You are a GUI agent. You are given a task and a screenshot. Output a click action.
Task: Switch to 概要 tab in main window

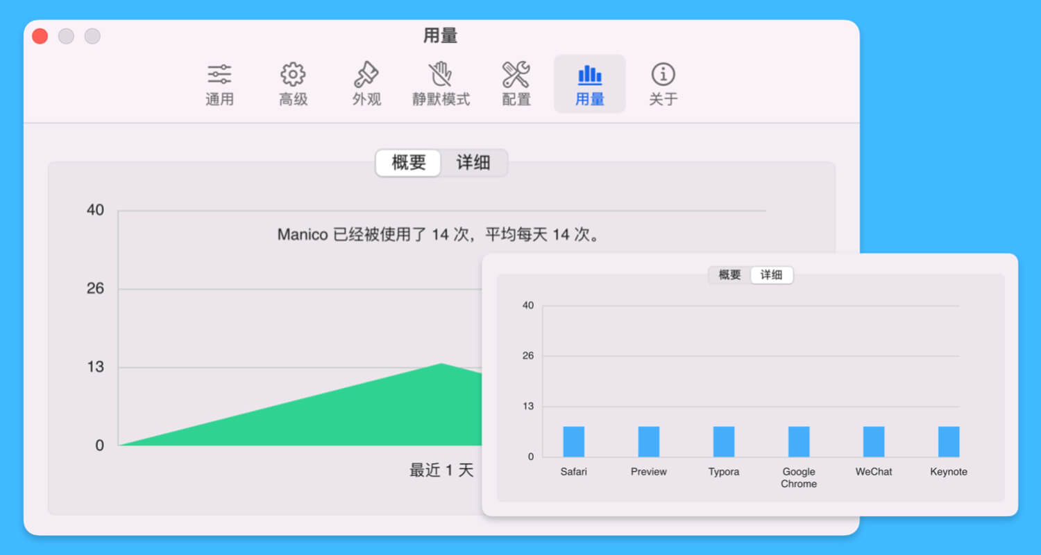409,163
